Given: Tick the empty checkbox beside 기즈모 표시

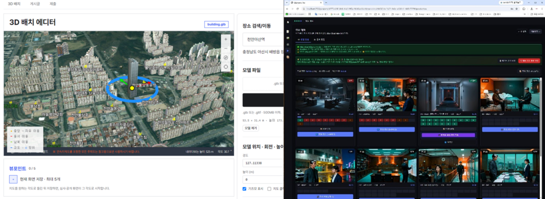Looking at the screenshot, I should (x=269, y=188).
